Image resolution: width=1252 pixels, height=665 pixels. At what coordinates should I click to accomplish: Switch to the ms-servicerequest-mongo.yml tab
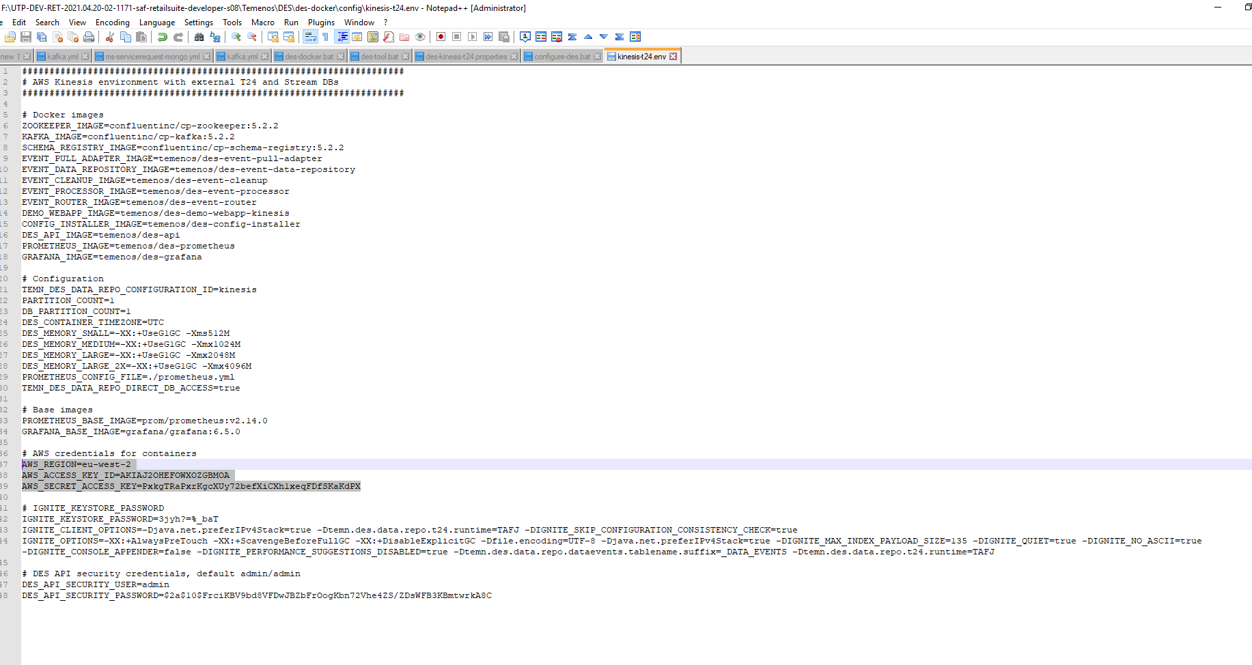pos(152,57)
